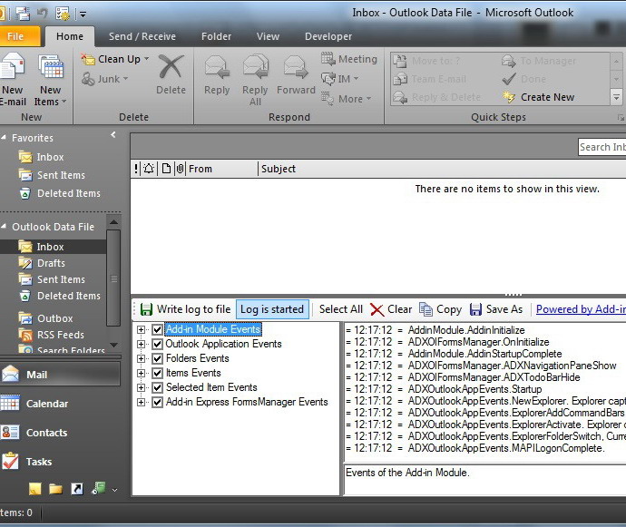This screenshot has width=626, height=527.
Task: Switch to the Send / Receive tab
Action: pyautogui.click(x=142, y=36)
